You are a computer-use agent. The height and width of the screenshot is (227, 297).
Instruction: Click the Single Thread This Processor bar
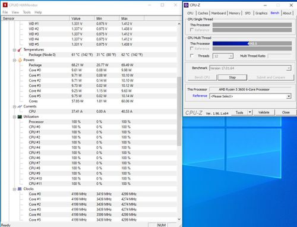pos(252,25)
